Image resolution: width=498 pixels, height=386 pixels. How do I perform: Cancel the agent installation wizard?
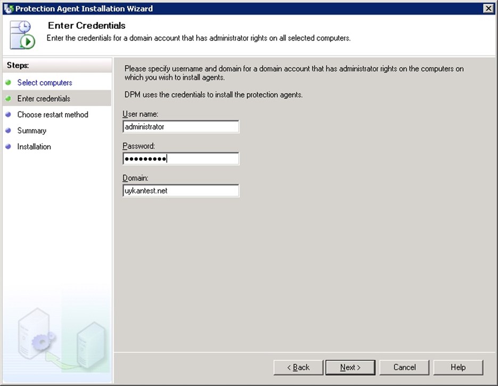pos(405,367)
